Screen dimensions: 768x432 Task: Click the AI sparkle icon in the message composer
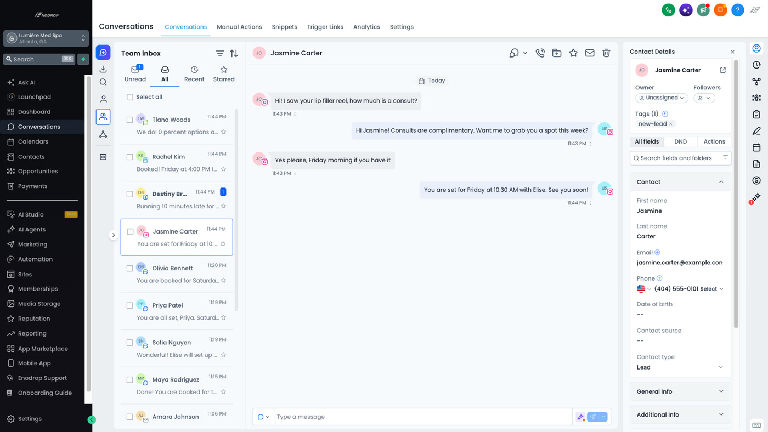(x=580, y=417)
